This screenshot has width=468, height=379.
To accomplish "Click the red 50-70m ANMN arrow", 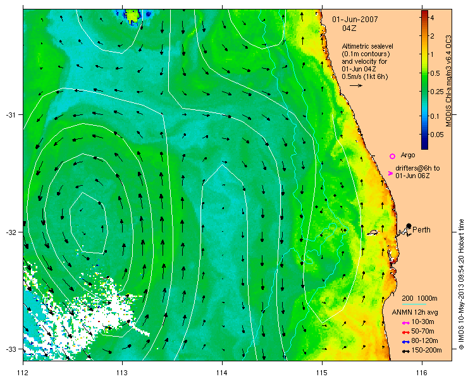I will (x=405, y=332).
